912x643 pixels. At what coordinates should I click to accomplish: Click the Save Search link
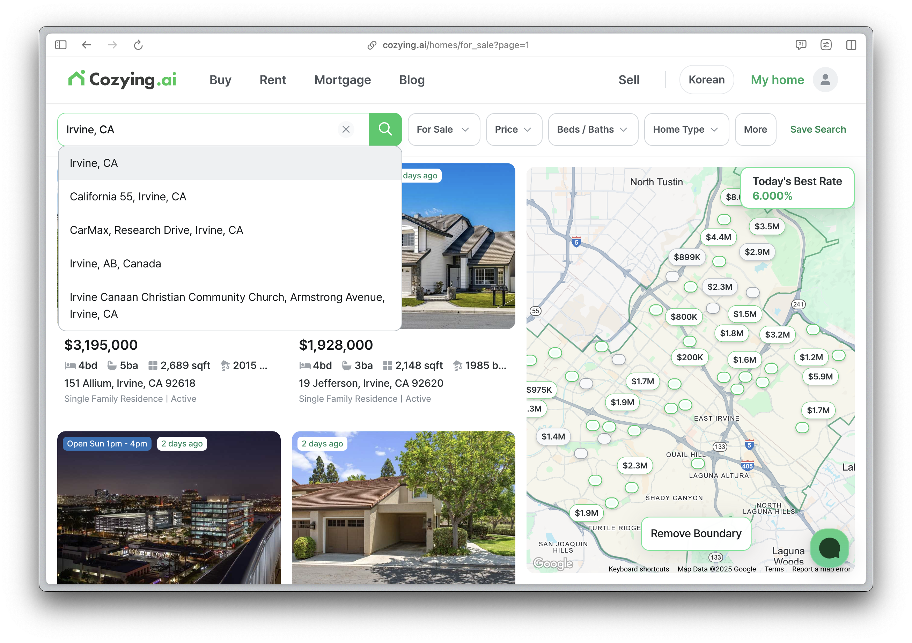817,130
